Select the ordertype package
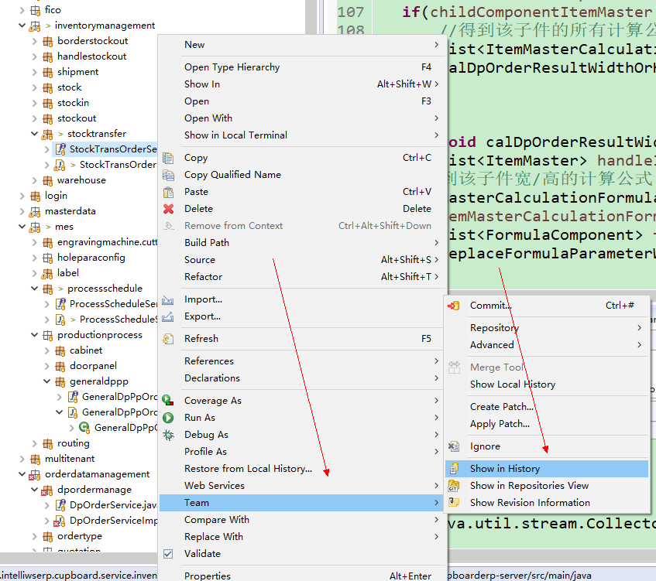The height and width of the screenshot is (581, 656). [x=79, y=536]
